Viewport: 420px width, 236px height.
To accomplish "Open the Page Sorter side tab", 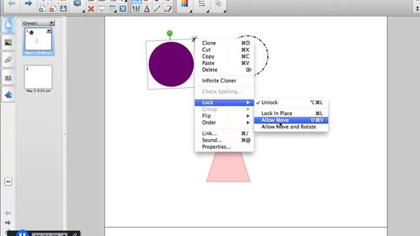I will 8,25.
